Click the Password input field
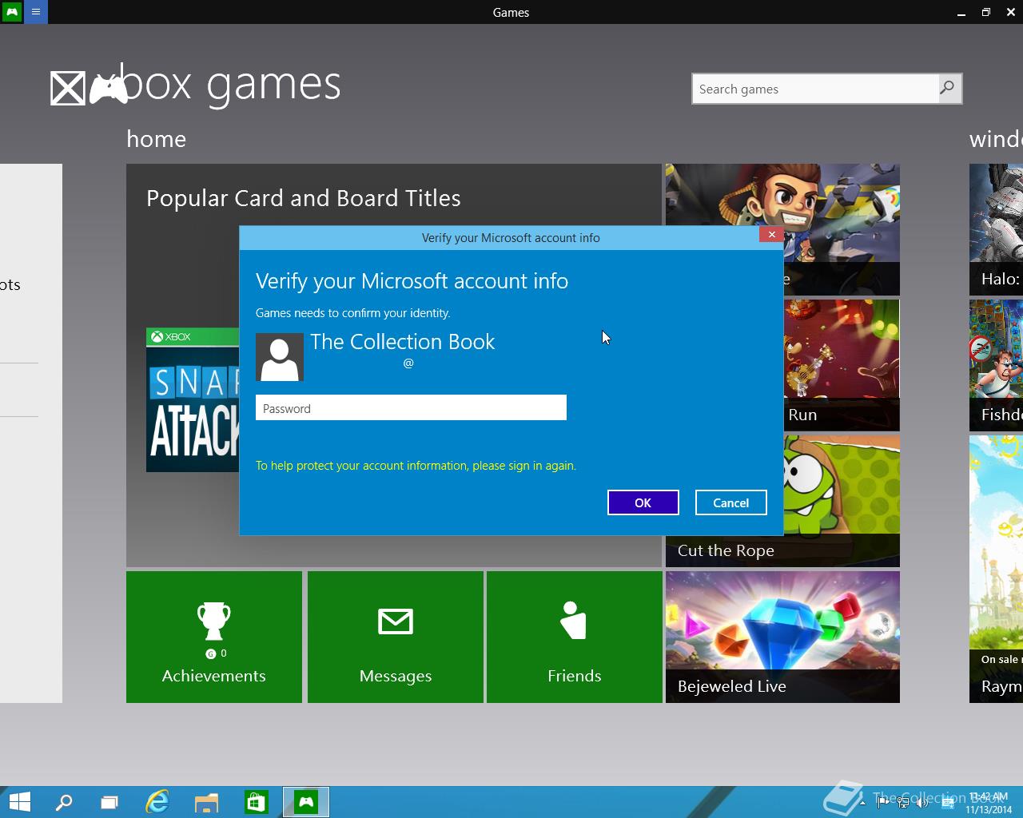Viewport: 1023px width, 818px height. 411,407
